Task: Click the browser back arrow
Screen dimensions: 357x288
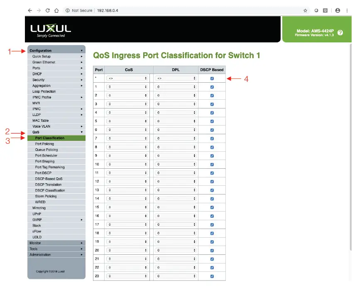Action: click(29, 10)
